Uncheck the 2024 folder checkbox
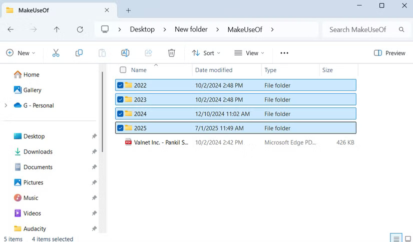The width and height of the screenshot is (413, 242). pyautogui.click(x=120, y=114)
